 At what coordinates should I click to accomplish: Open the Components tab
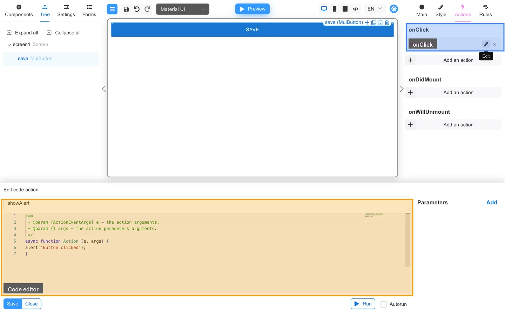19,11
